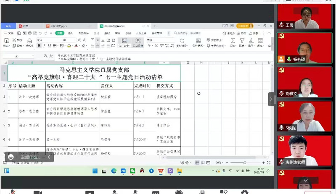Expand the Name Box dropdown showing A1
The image size is (336, 194).
coord(33,56)
